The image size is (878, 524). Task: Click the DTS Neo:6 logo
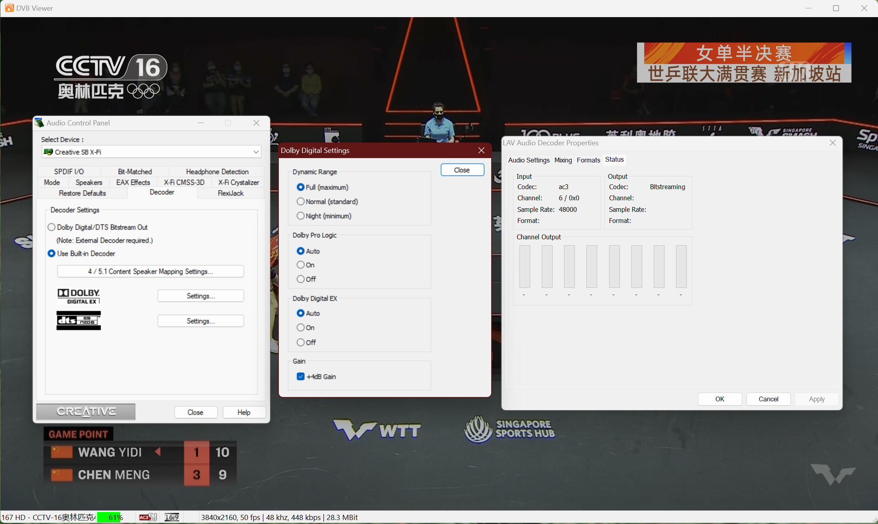pyautogui.click(x=78, y=321)
